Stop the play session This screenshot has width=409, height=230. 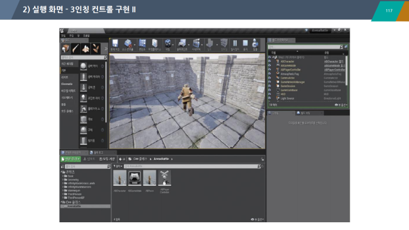point(245,44)
